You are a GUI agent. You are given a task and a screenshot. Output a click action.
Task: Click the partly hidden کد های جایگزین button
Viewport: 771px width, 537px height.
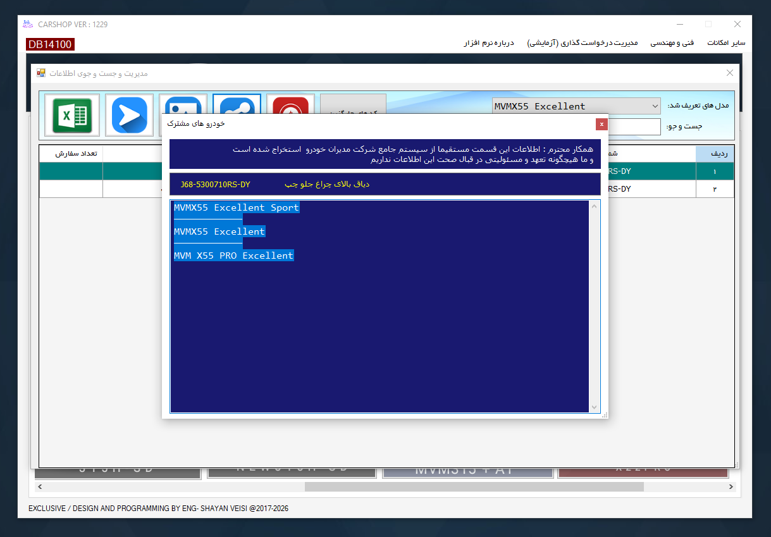(x=353, y=104)
